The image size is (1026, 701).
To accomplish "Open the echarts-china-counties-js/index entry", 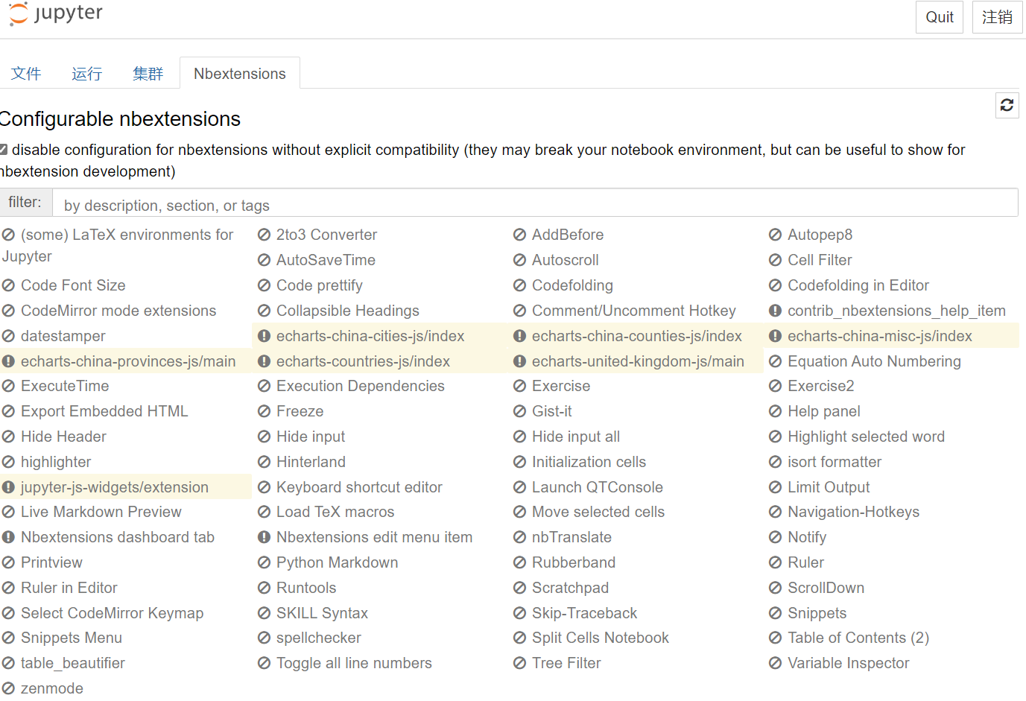I will click(637, 336).
